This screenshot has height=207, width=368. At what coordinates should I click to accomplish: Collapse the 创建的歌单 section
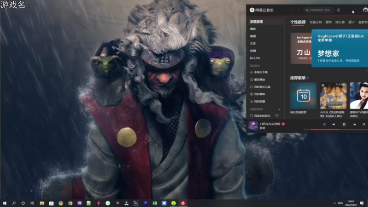coord(257,109)
